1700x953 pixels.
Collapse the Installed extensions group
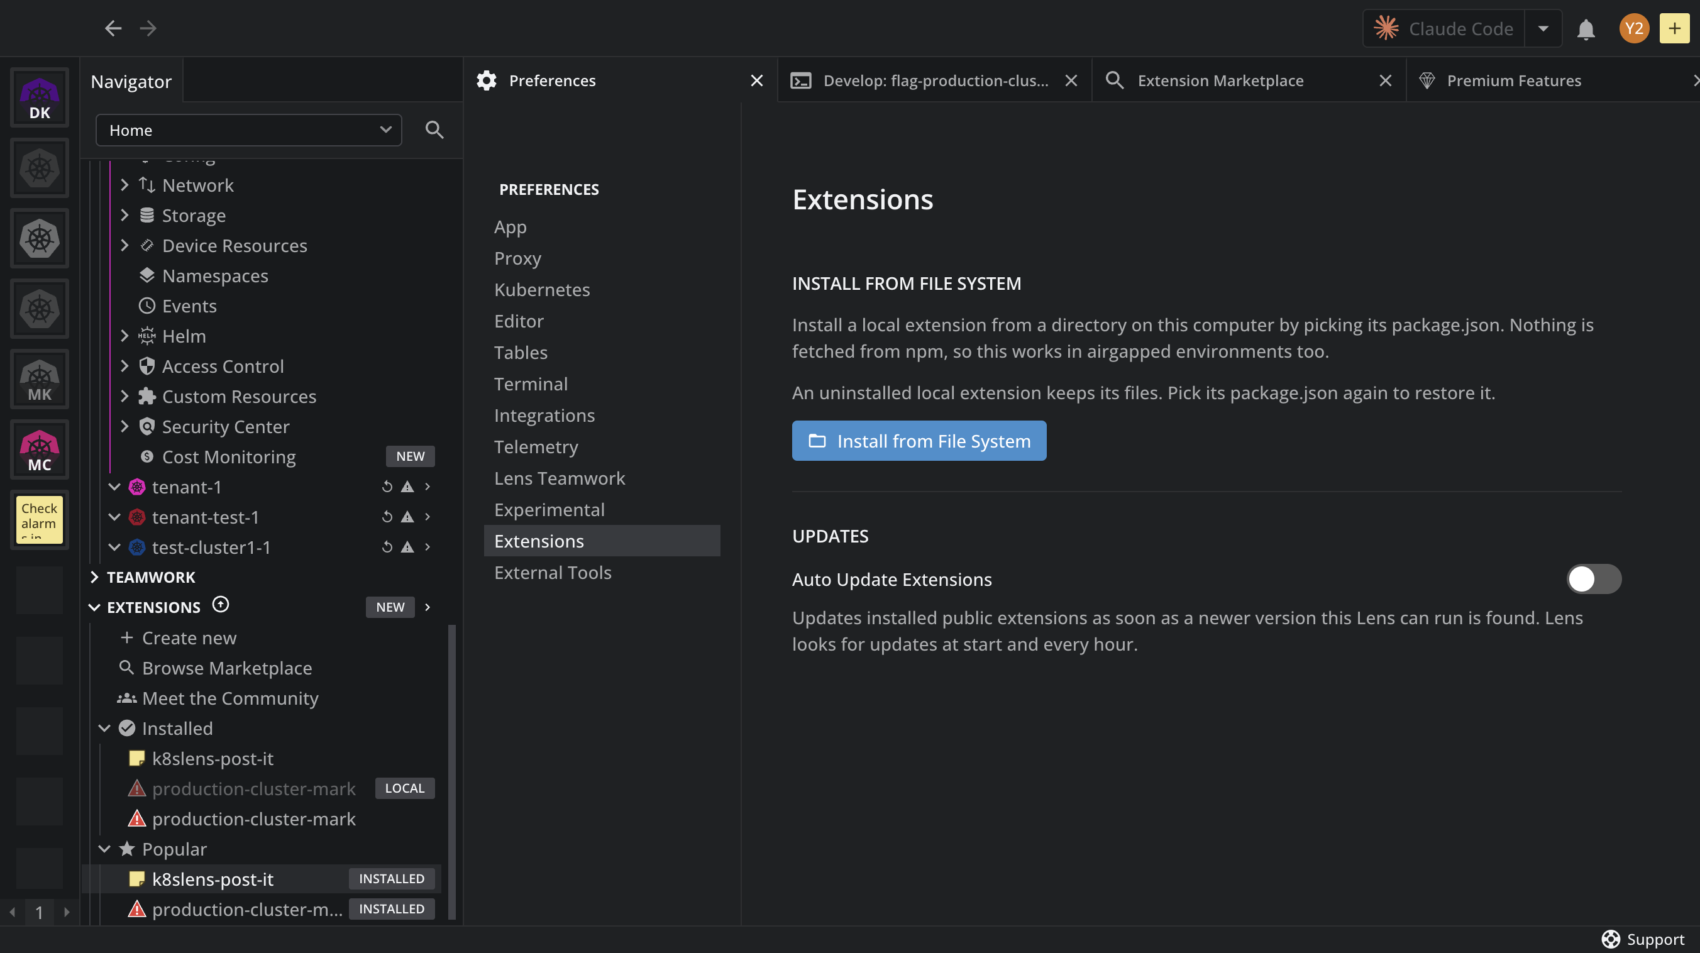point(104,728)
